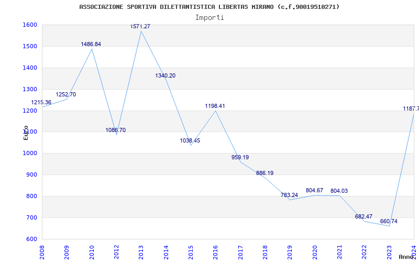Click the 1600 y-axis tick label

(x=30, y=25)
